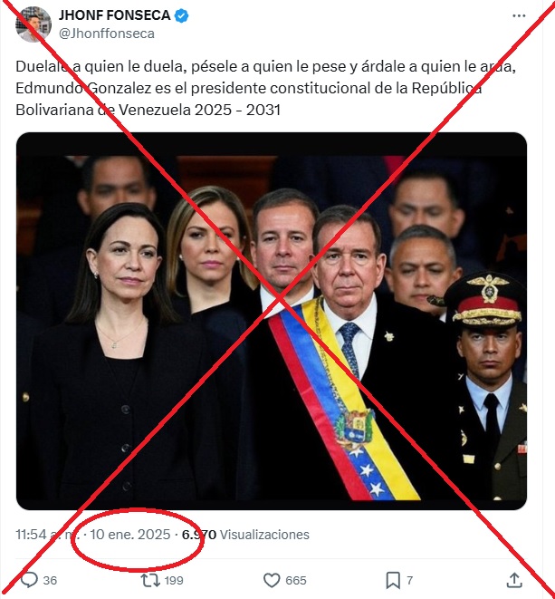Click the 11:54 a. m. timestamp
This screenshot has width=555, height=599.
coord(48,534)
